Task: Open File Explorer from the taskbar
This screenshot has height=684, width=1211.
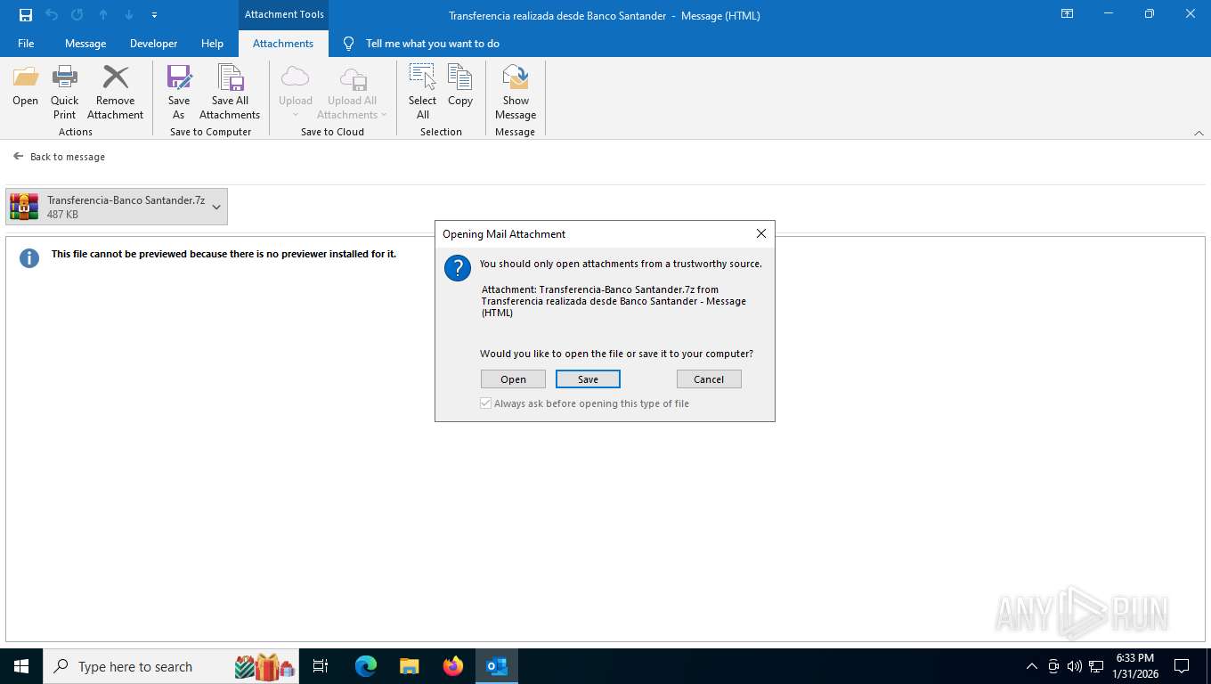Action: 410,666
